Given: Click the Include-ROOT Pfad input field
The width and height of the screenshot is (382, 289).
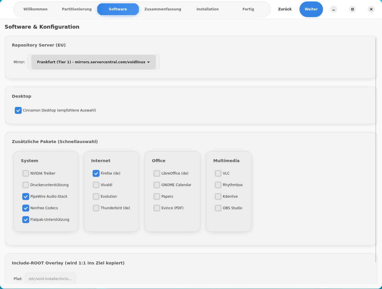Looking at the screenshot, I should pos(50,279).
